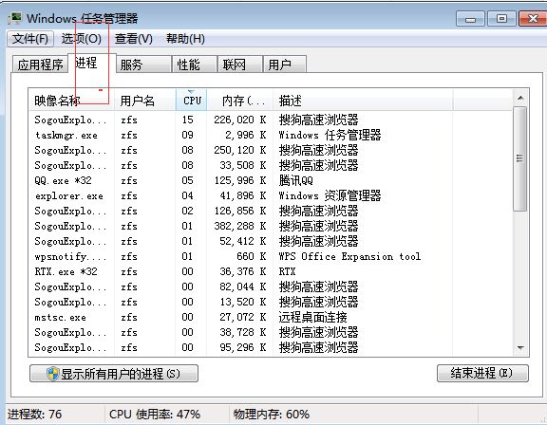Select the explorer.exe process
The image size is (547, 425).
click(x=271, y=195)
